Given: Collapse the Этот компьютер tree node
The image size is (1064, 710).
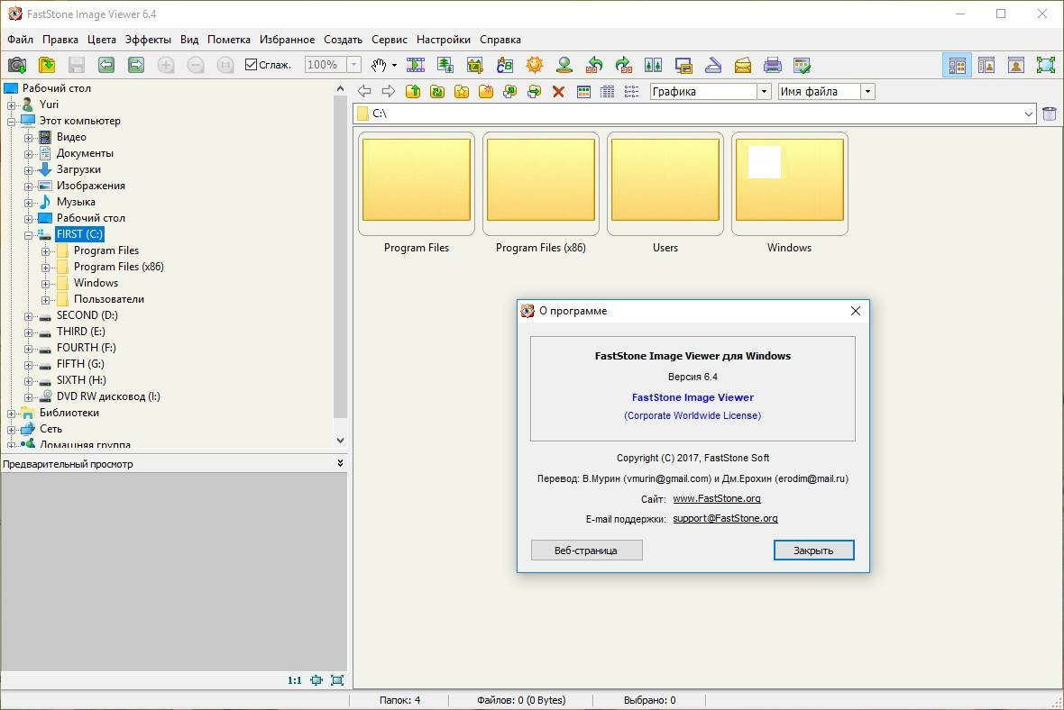Looking at the screenshot, I should coord(11,122).
